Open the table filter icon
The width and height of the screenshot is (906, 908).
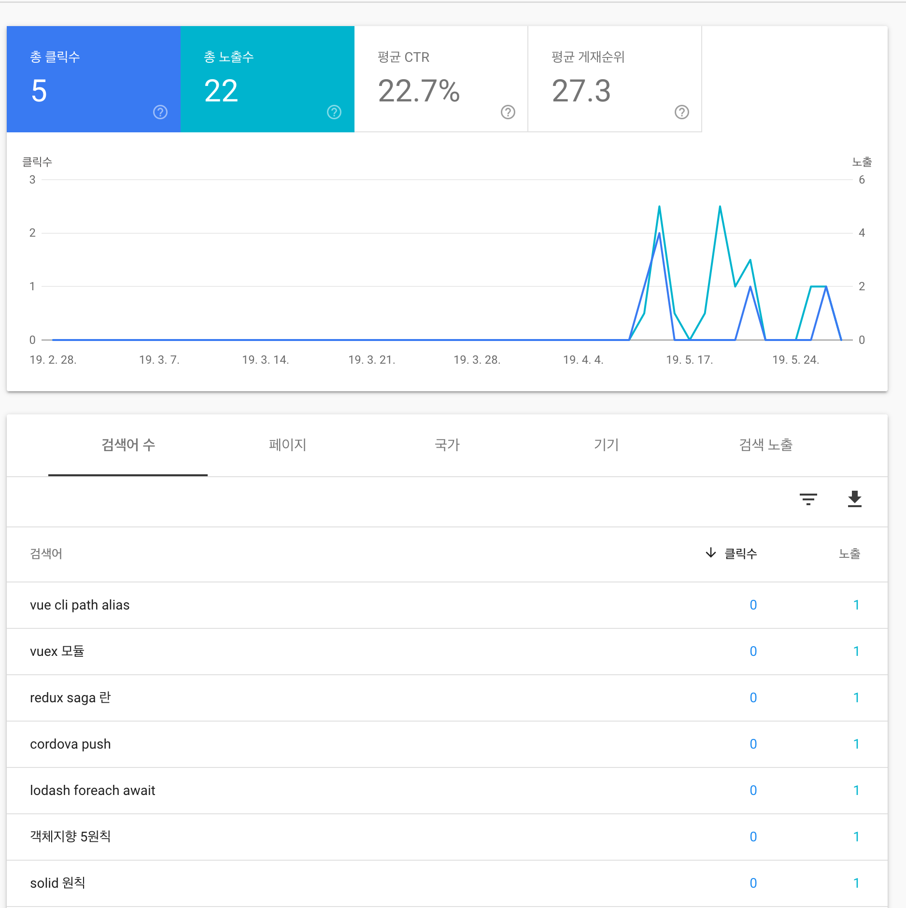[x=808, y=499]
